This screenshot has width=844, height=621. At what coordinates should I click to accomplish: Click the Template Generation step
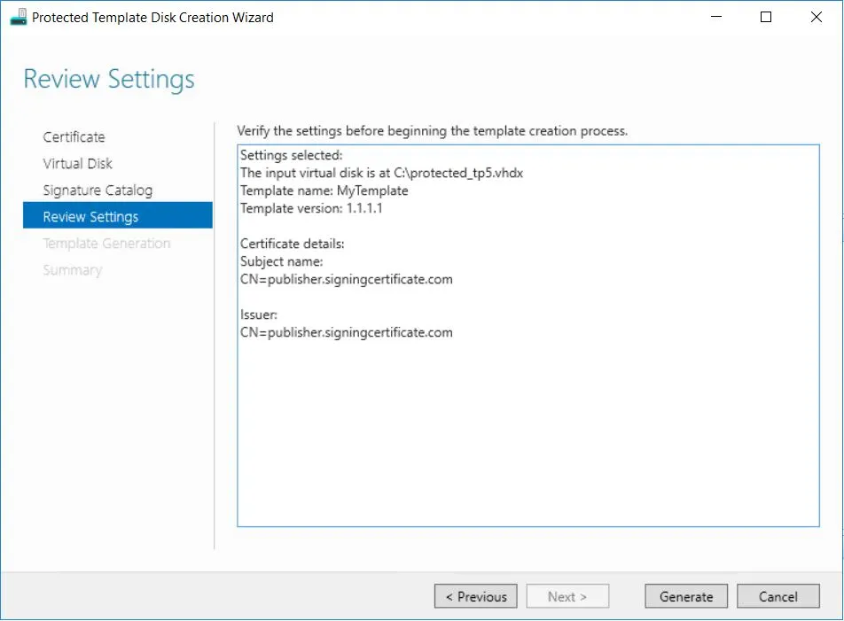106,244
